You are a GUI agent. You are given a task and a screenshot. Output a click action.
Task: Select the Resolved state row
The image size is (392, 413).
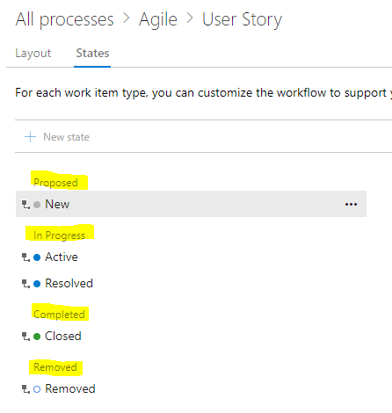[191, 284]
